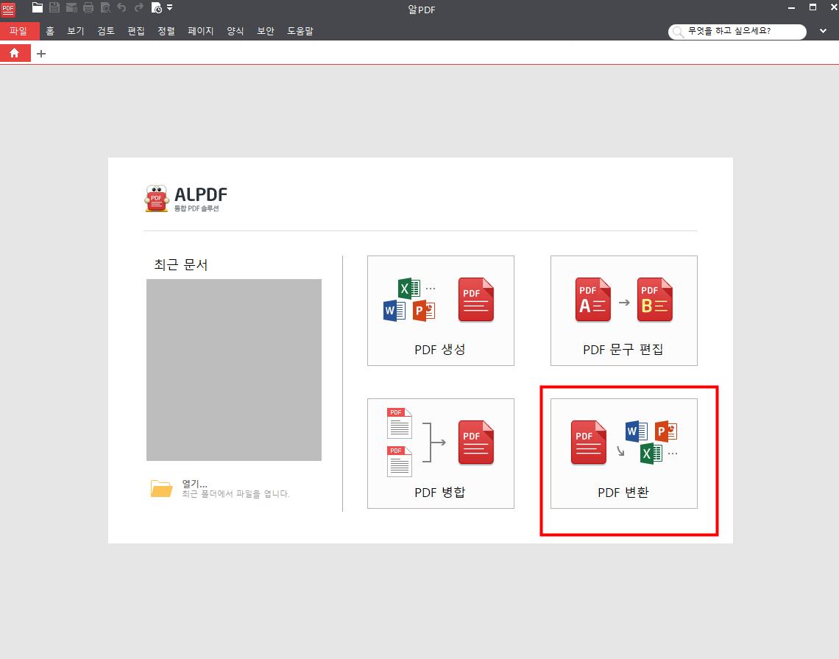Click the email envelope icon in quick toolbar
Image resolution: width=839 pixels, height=659 pixels.
[71, 7]
